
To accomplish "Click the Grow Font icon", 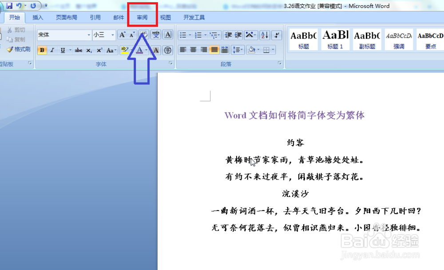I will click(123, 34).
